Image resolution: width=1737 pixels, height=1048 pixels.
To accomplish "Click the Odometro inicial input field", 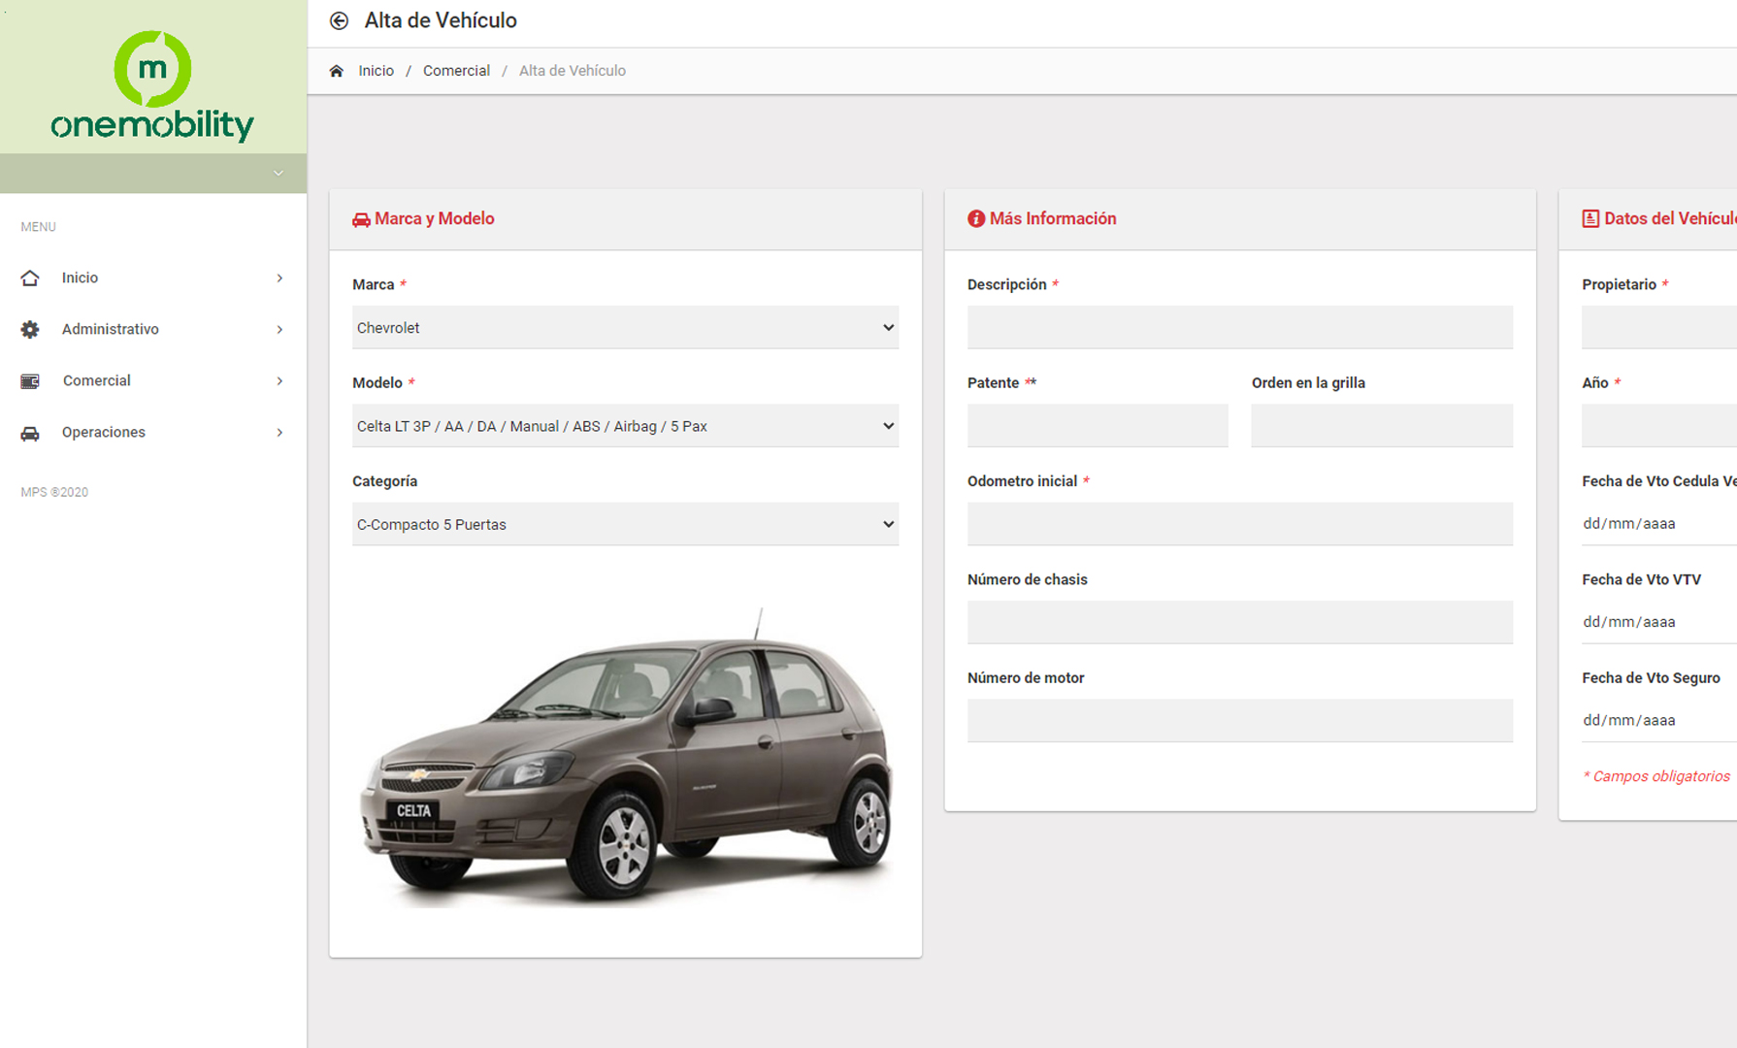I will [x=1239, y=524].
